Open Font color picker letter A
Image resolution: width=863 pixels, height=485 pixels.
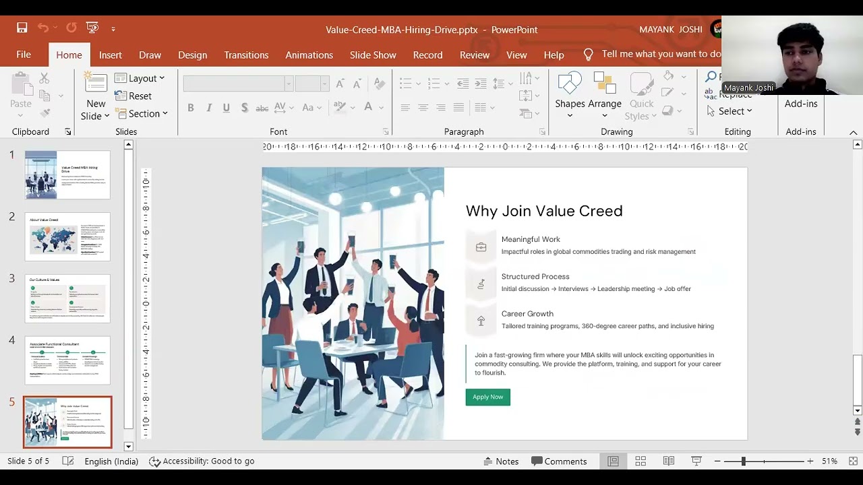coord(368,108)
